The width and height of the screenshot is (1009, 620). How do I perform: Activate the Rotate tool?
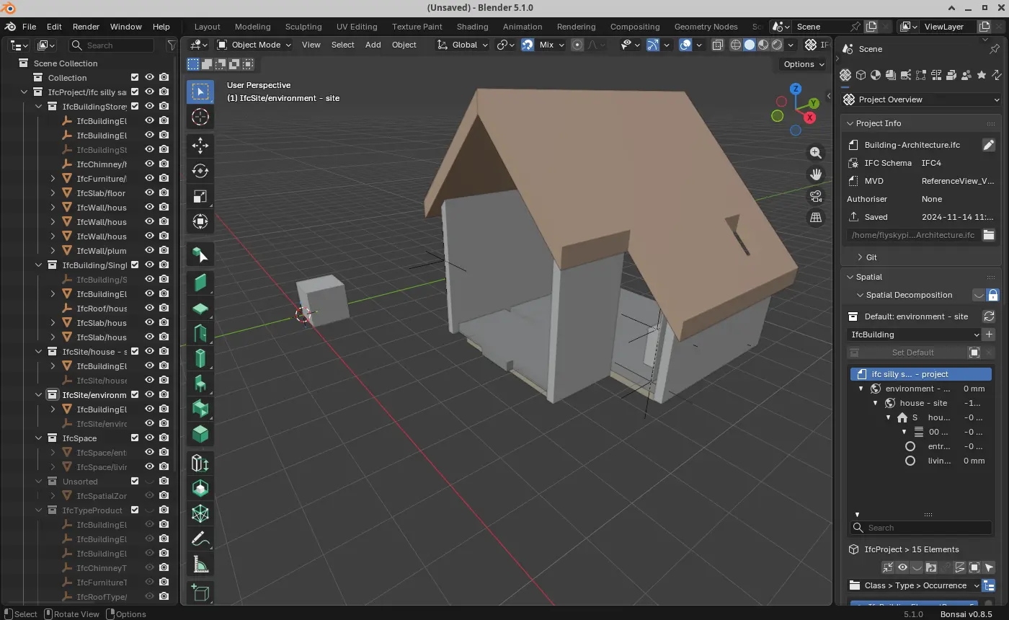click(200, 171)
